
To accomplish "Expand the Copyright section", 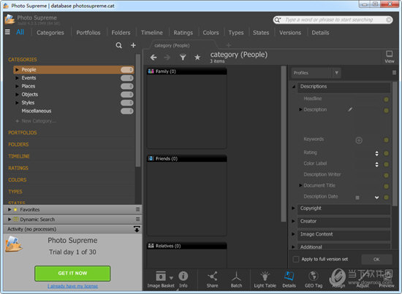I will pyautogui.click(x=294, y=208).
